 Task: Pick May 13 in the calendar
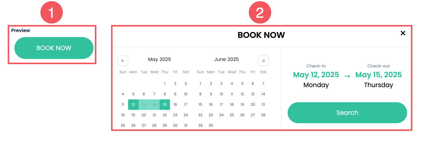[144, 105]
